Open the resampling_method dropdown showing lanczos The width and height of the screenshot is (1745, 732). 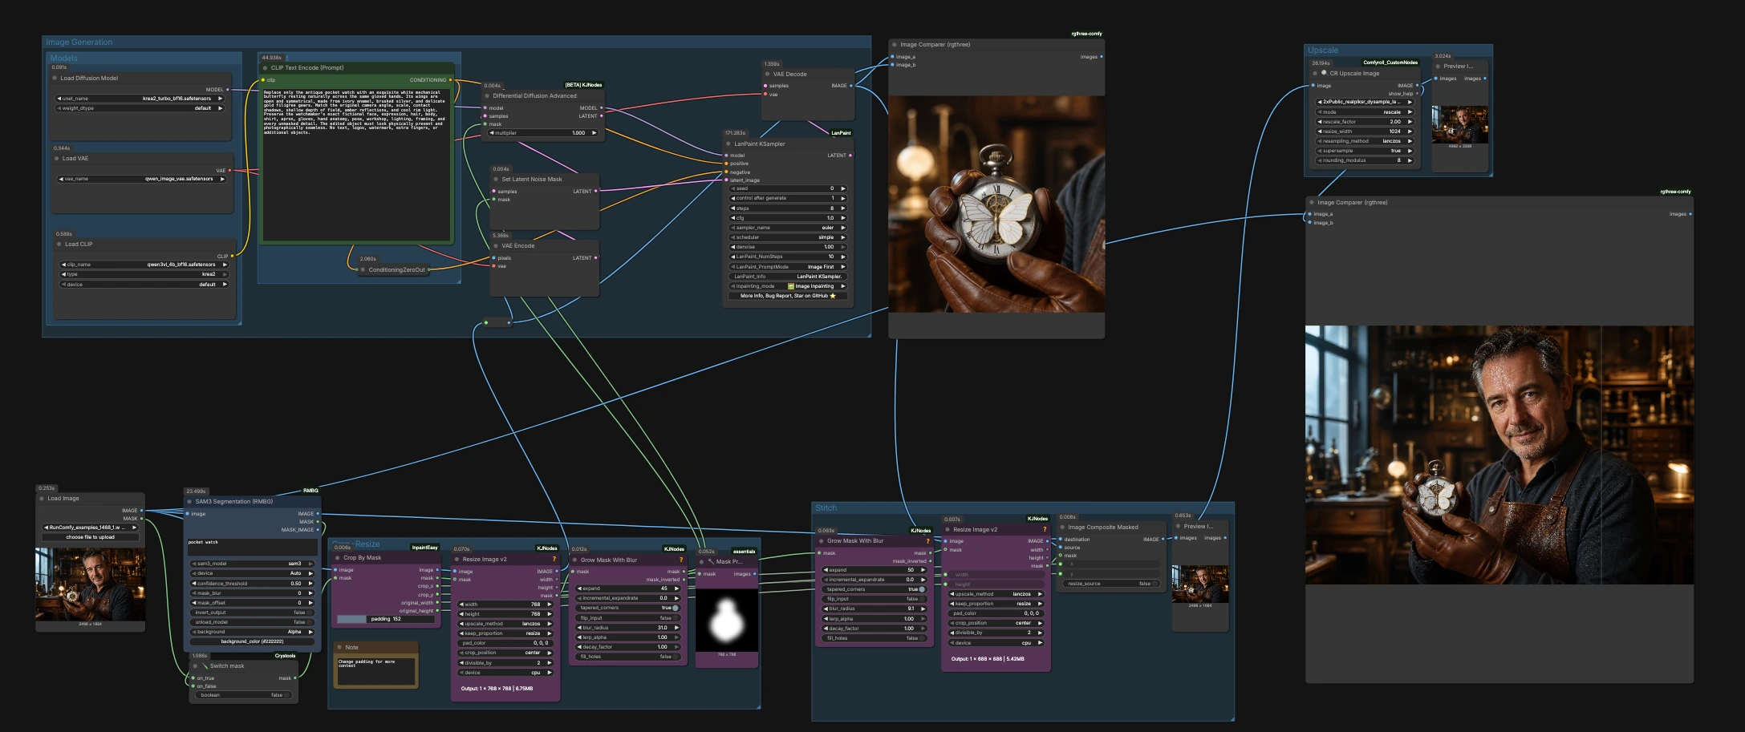coord(1364,141)
